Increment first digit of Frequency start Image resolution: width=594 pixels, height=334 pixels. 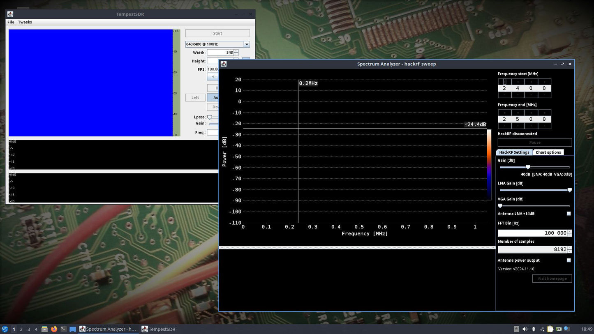(504, 82)
